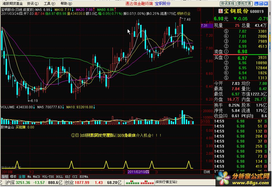Click the blue 宝钢股份 text in title bar
The width and height of the screenshot is (272, 187).
tap(163, 3)
